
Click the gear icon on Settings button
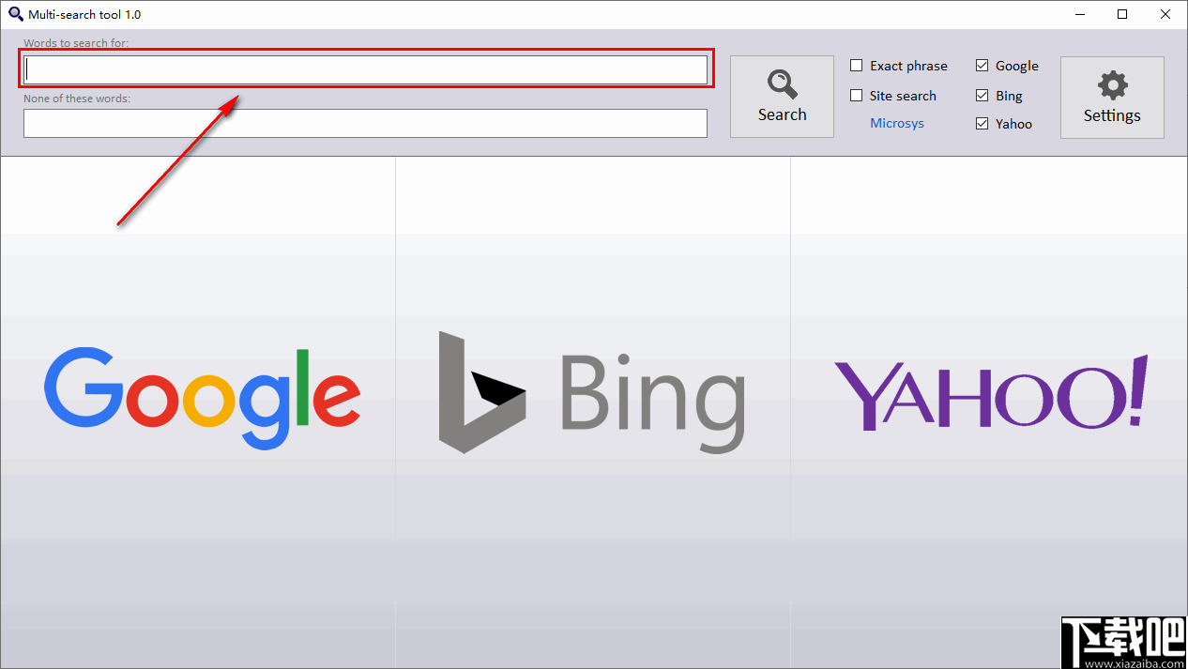(1112, 85)
